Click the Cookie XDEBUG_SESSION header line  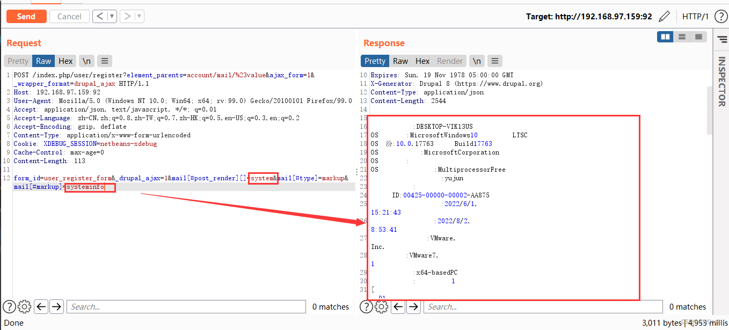(85, 144)
